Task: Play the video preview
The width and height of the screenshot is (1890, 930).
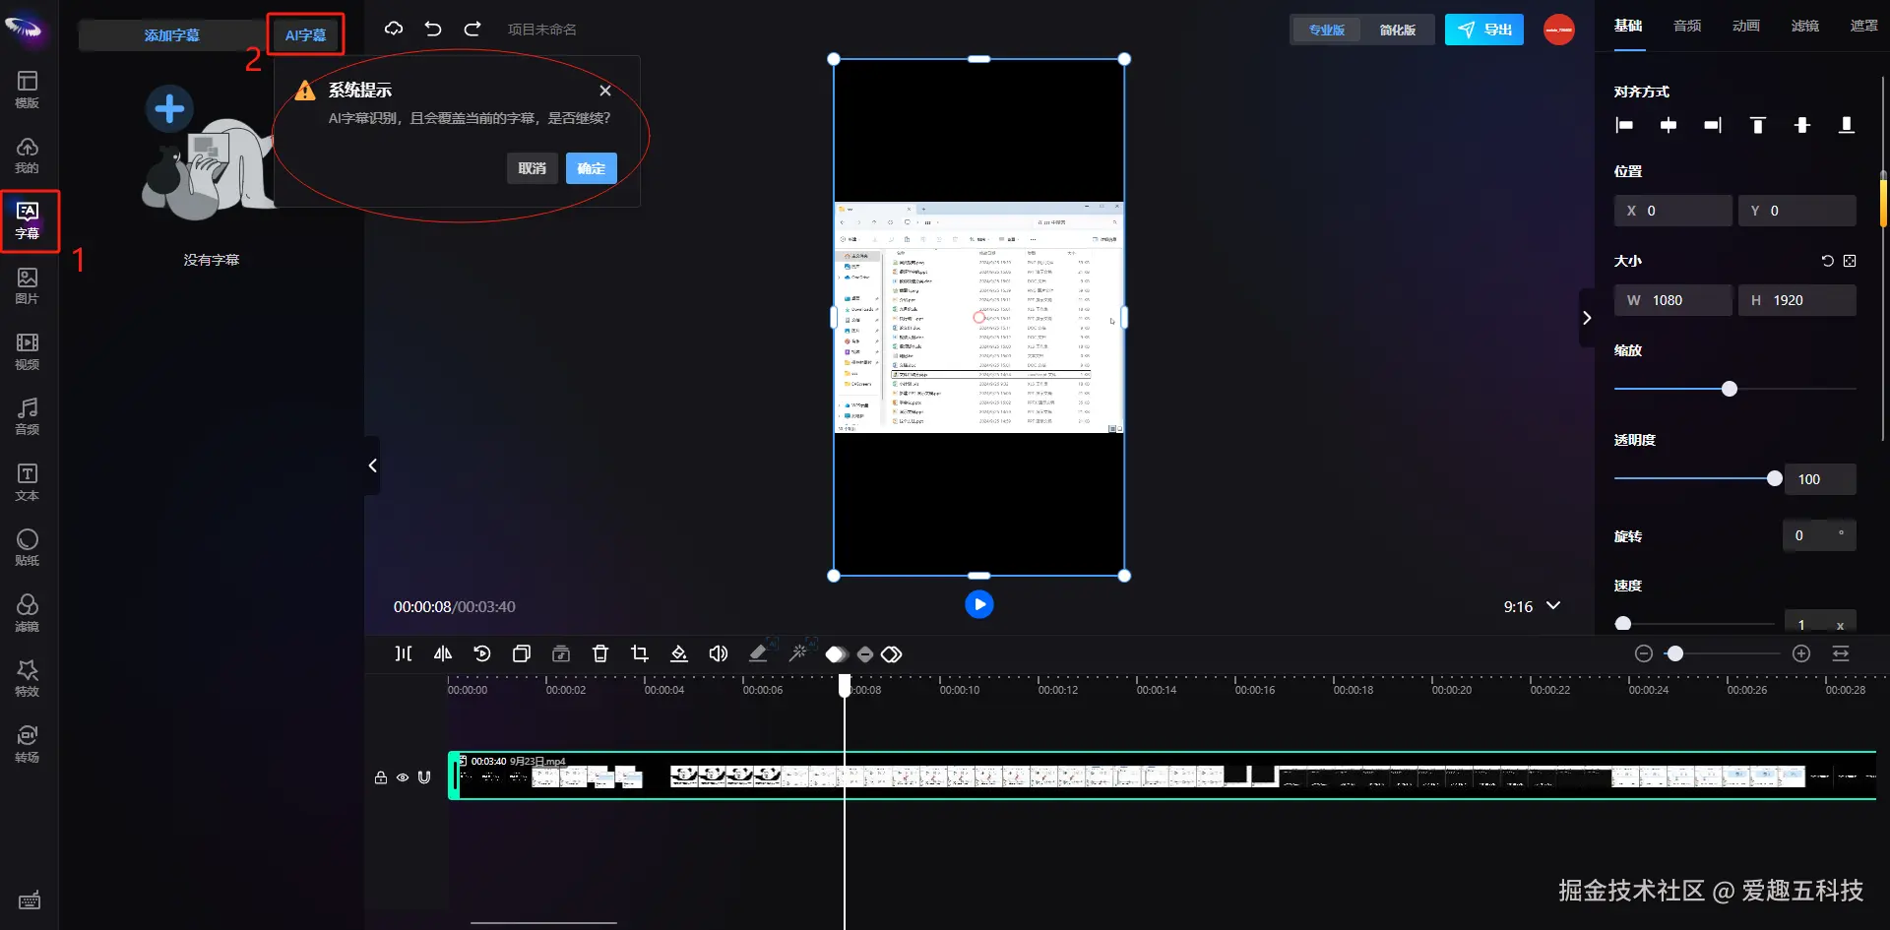Action: (x=979, y=604)
